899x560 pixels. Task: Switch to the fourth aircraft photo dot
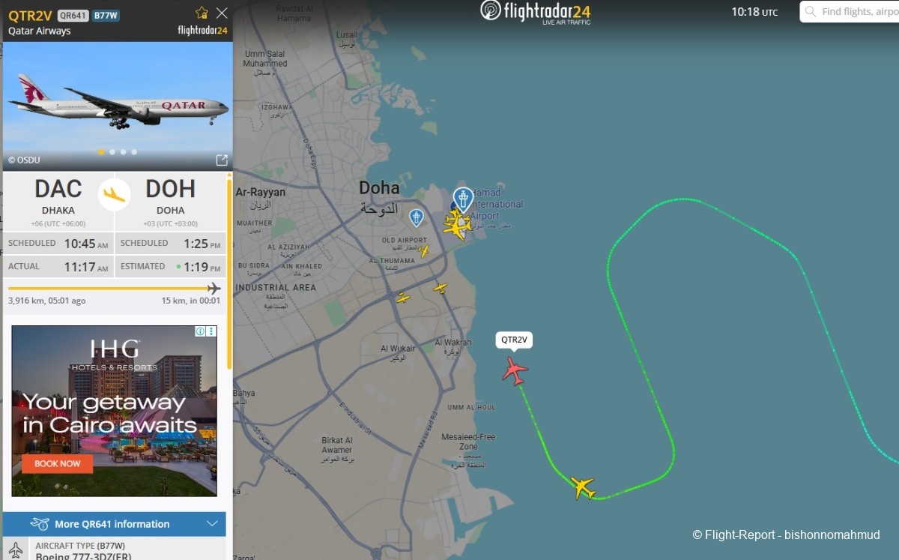(x=134, y=151)
